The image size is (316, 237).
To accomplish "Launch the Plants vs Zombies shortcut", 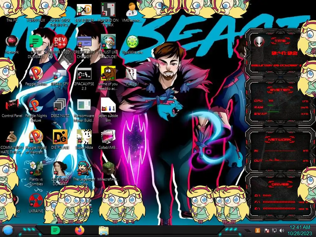I will (36, 168).
